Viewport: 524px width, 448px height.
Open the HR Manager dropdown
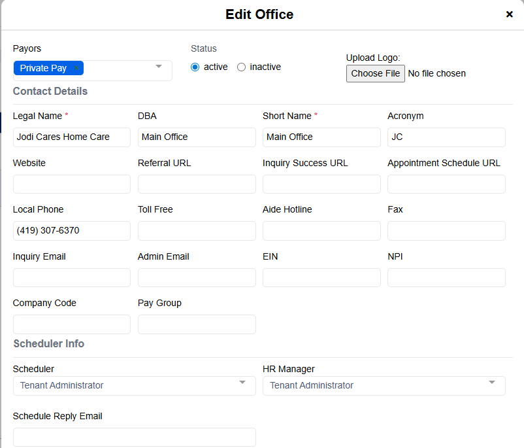click(x=384, y=385)
